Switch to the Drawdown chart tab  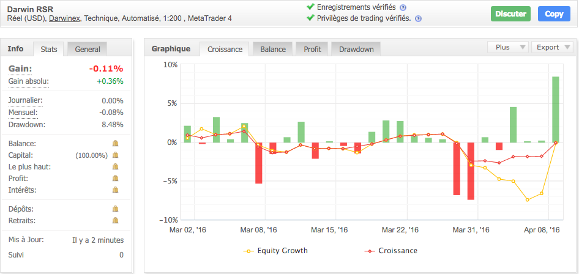coord(356,49)
